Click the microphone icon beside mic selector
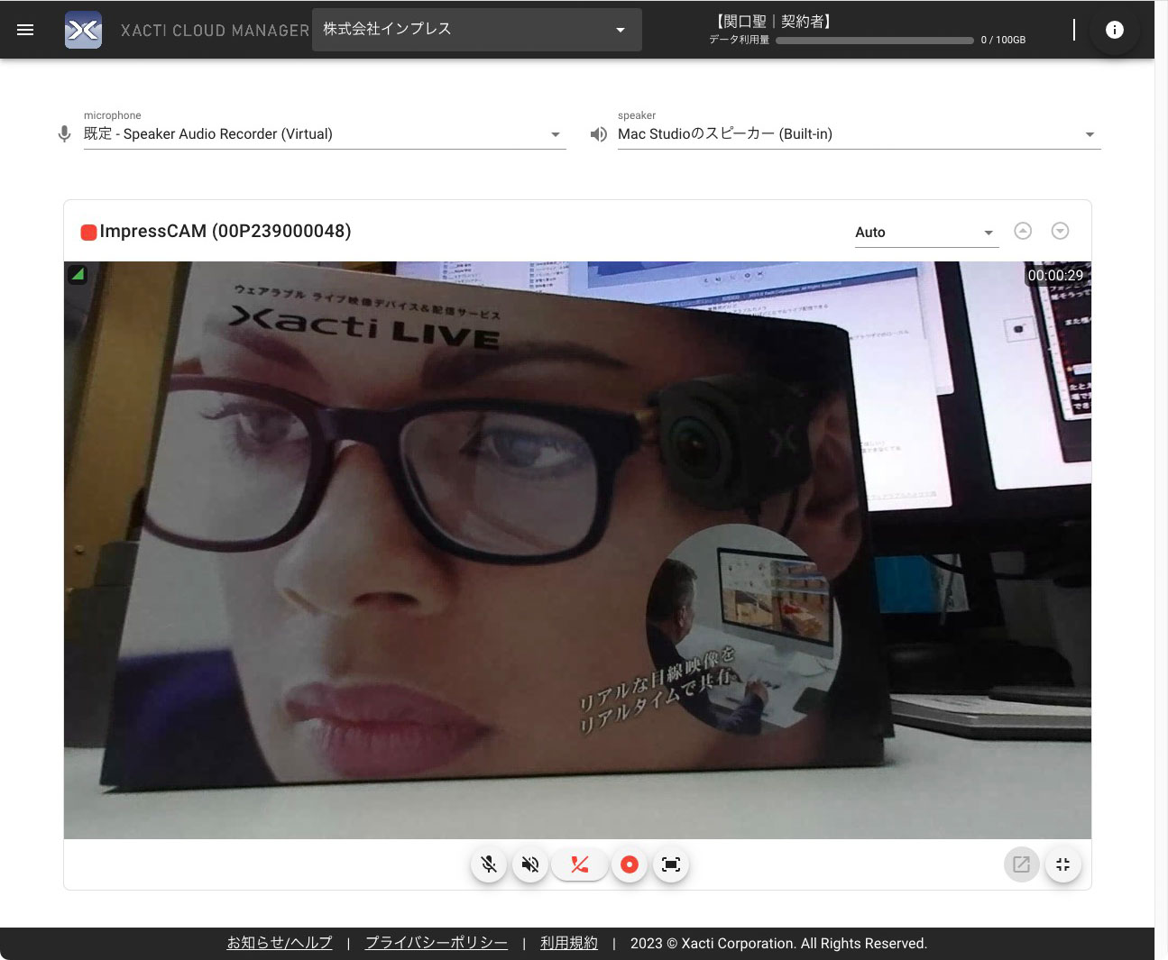Screen dimensions: 1168x960 pyautogui.click(x=64, y=134)
